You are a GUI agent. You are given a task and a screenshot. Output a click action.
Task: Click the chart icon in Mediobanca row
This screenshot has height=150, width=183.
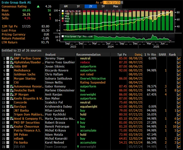click(179, 70)
